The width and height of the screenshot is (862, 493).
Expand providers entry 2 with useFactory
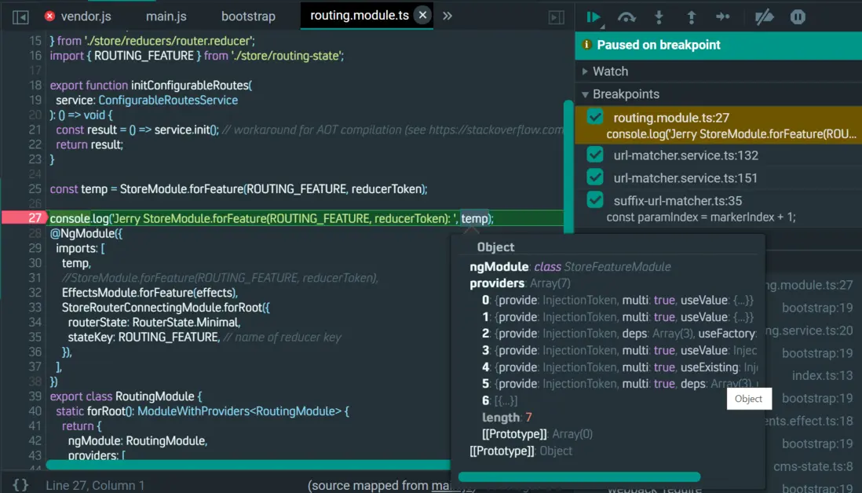619,334
